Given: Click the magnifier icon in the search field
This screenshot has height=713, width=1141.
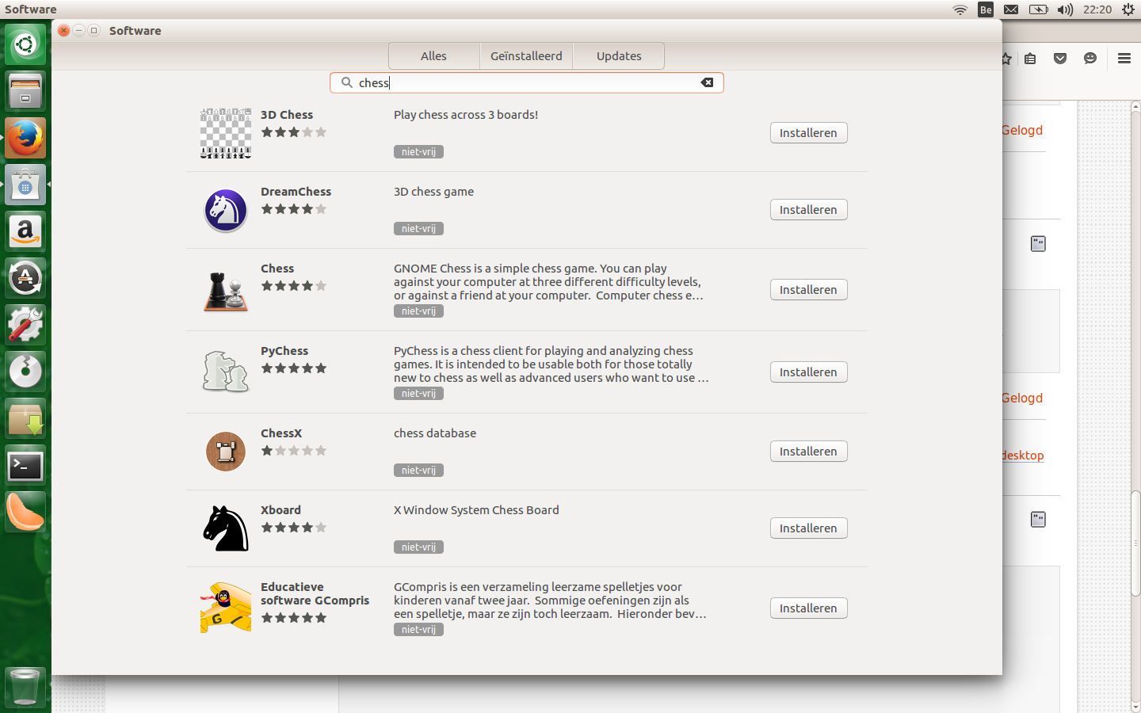Looking at the screenshot, I should [346, 82].
